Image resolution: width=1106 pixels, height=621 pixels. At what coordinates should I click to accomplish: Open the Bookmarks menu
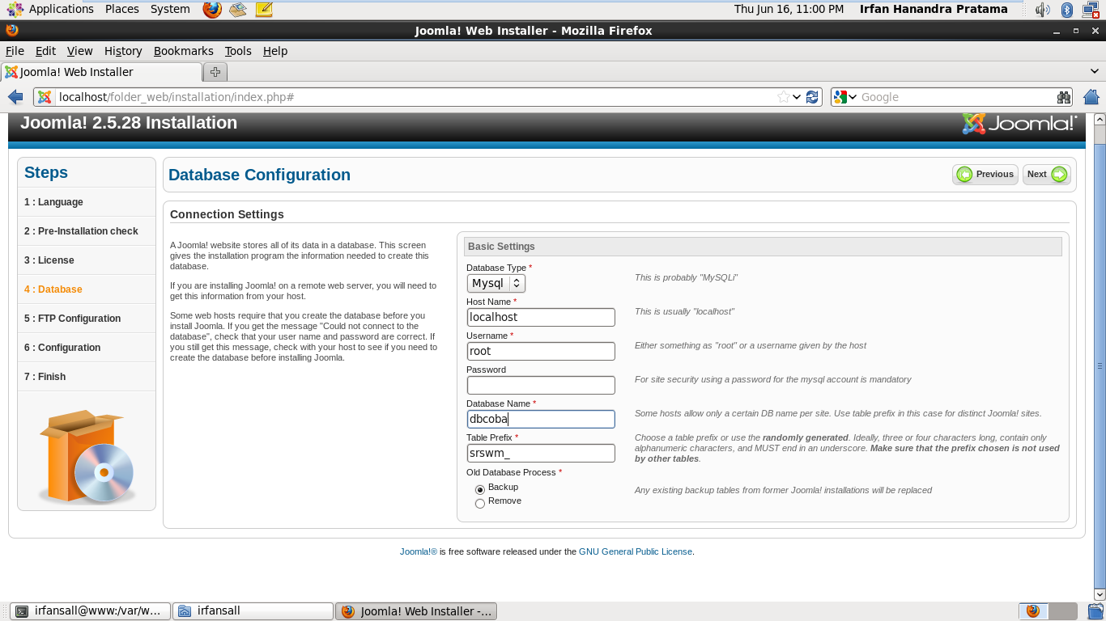184,51
